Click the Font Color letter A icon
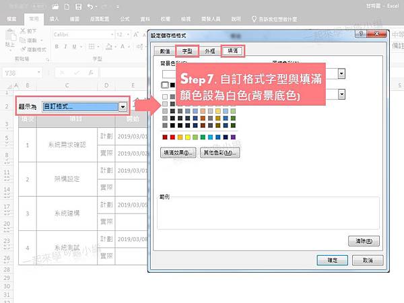The height and width of the screenshot is (303, 404). click(x=123, y=46)
